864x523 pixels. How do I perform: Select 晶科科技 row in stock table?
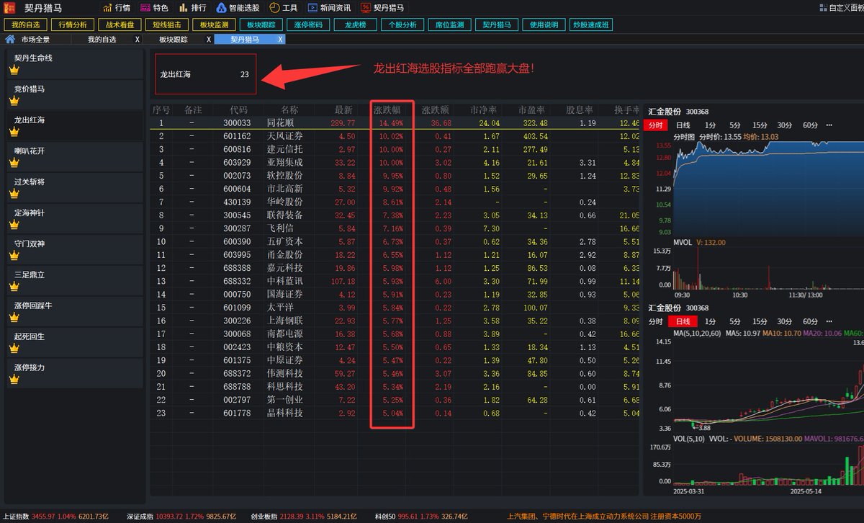point(395,413)
